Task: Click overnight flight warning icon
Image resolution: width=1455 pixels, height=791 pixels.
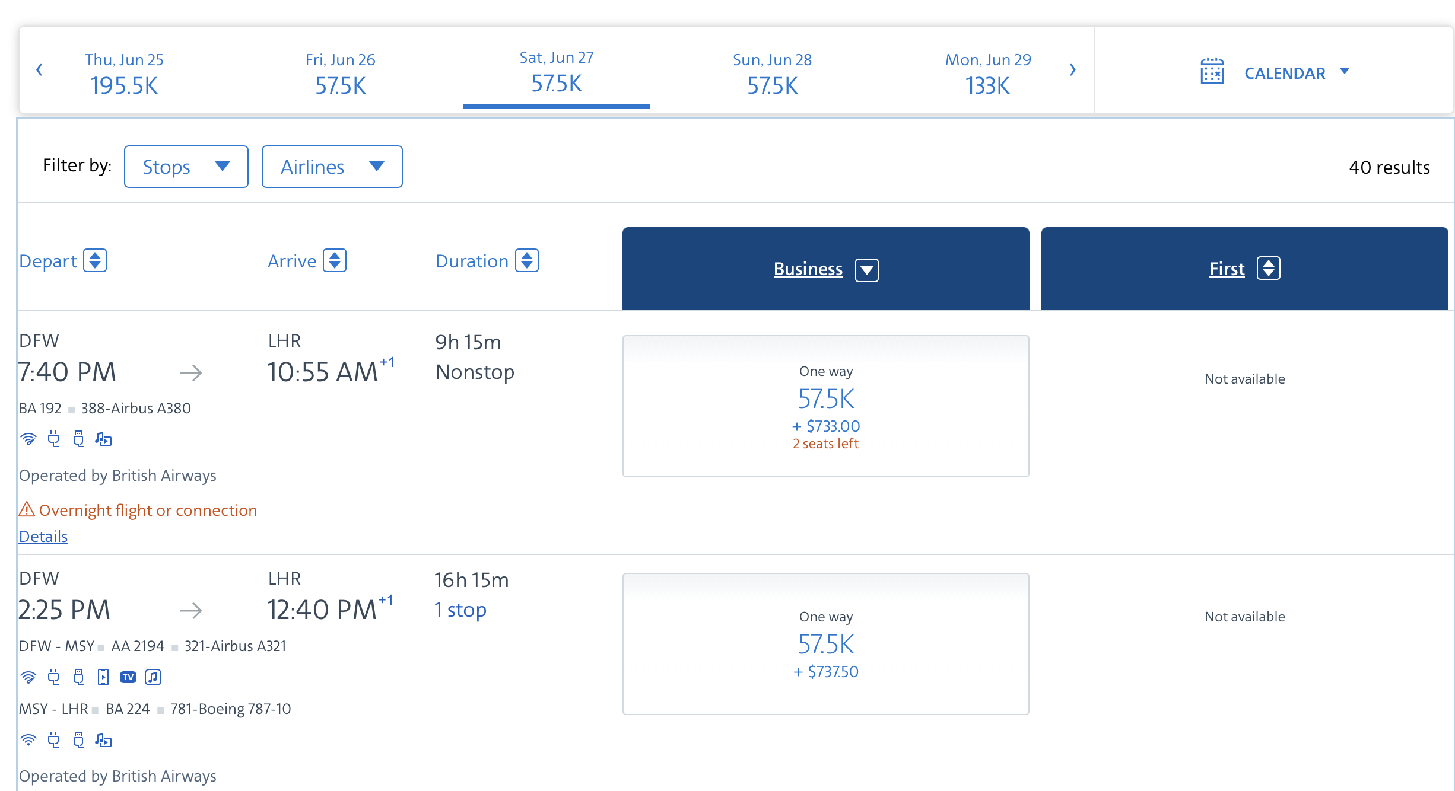Action: (27, 509)
